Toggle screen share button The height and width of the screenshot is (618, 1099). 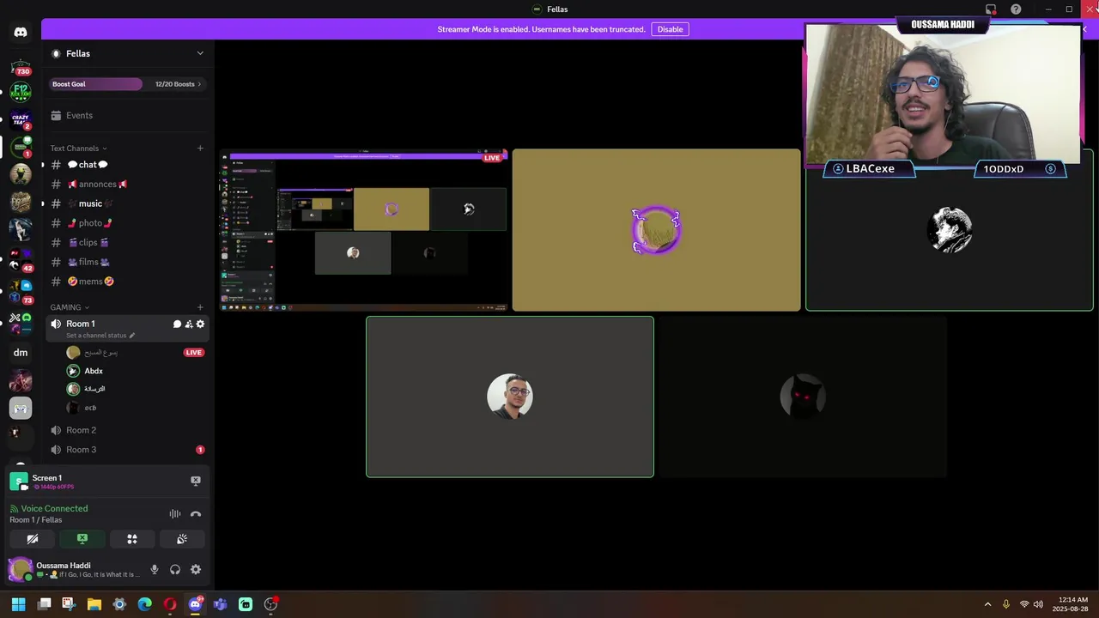pyautogui.click(x=82, y=539)
